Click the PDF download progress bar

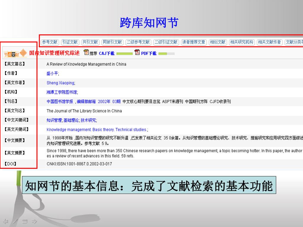167,54
